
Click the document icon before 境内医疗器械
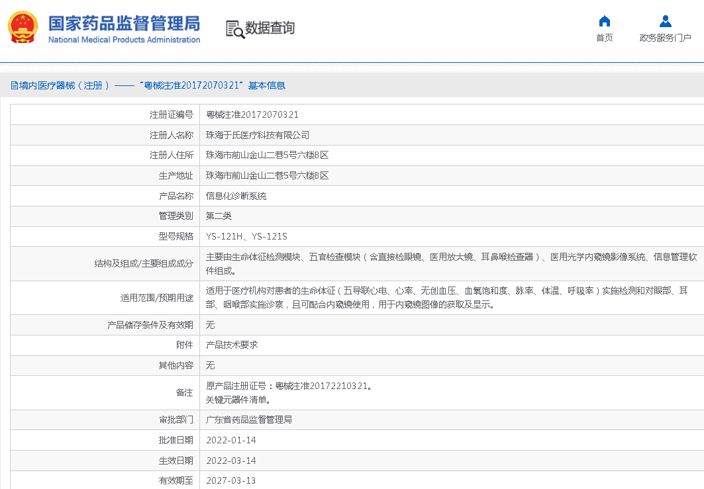pyautogui.click(x=14, y=85)
